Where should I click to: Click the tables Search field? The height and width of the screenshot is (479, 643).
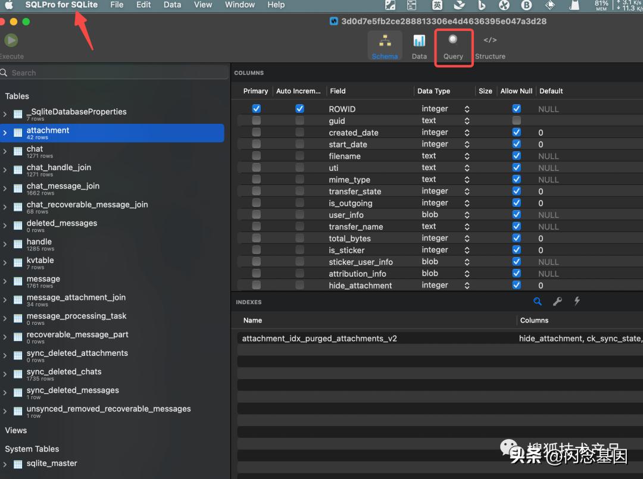click(113, 73)
